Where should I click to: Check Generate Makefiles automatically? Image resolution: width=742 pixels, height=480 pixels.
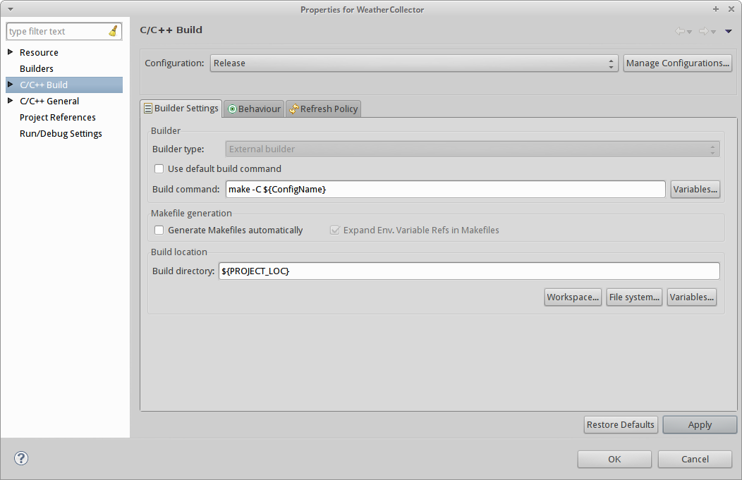click(159, 230)
